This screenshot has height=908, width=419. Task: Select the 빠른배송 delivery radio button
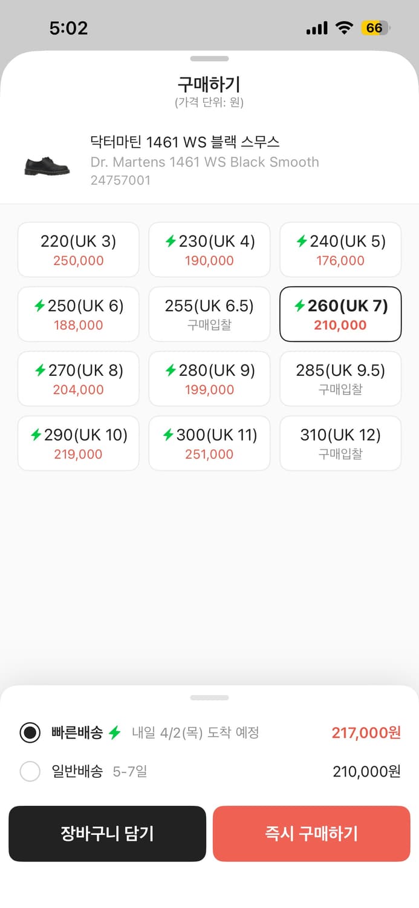30,732
